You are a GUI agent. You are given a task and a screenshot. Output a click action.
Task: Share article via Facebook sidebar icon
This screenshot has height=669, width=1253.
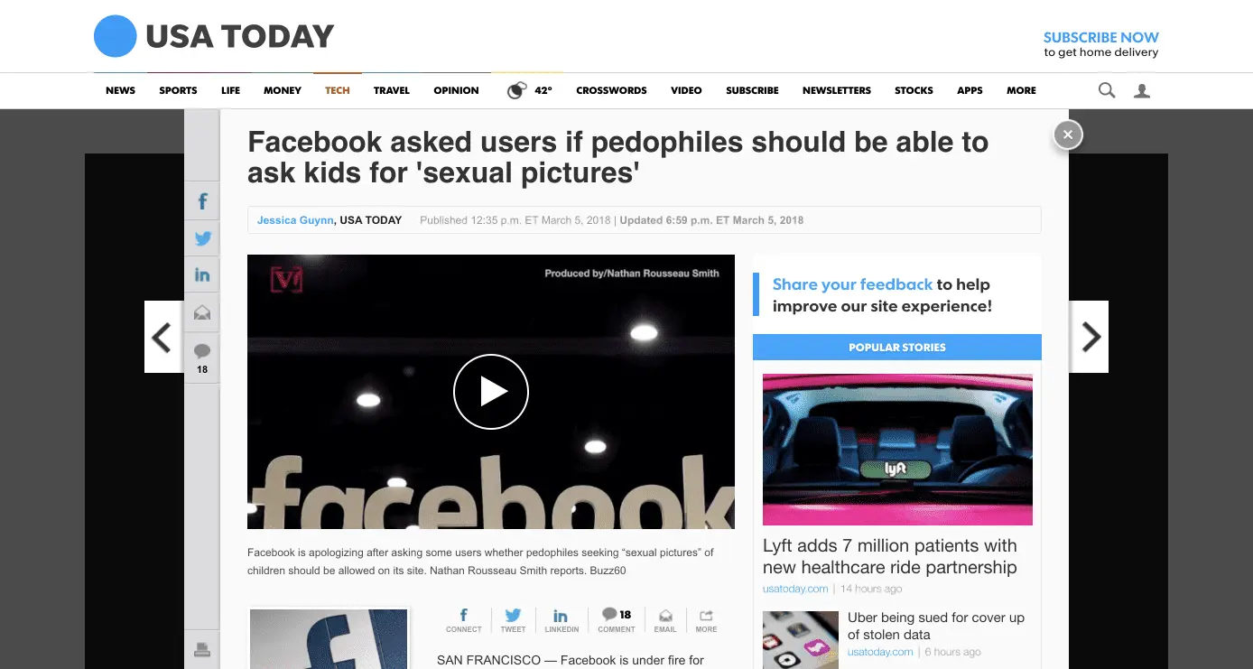click(202, 201)
